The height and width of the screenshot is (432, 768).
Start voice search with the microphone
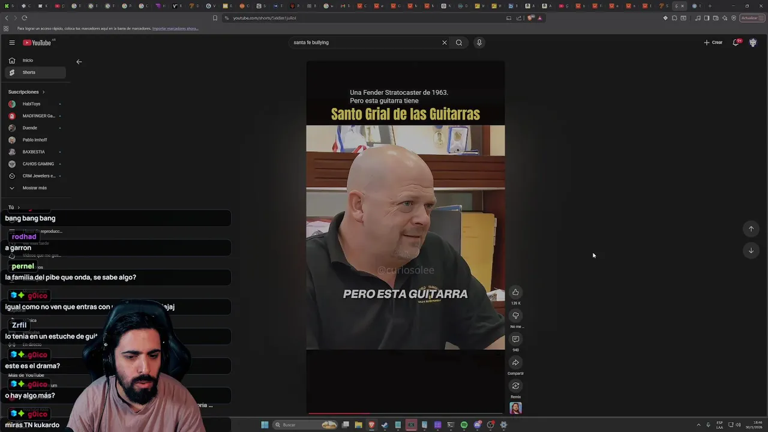click(479, 43)
